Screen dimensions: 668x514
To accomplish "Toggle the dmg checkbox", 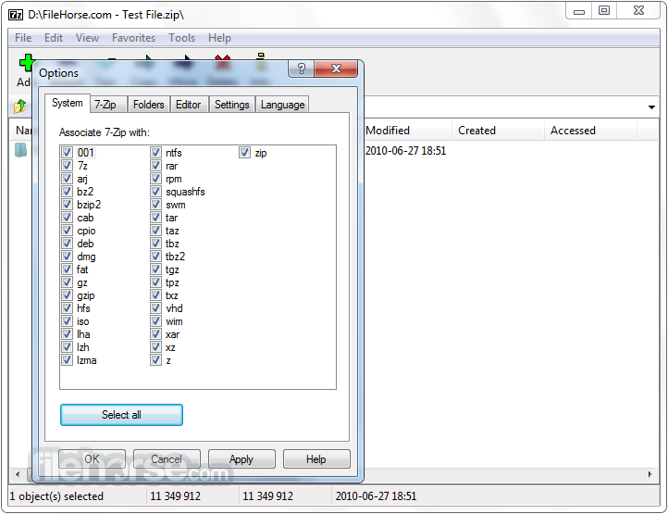I will 68,257.
